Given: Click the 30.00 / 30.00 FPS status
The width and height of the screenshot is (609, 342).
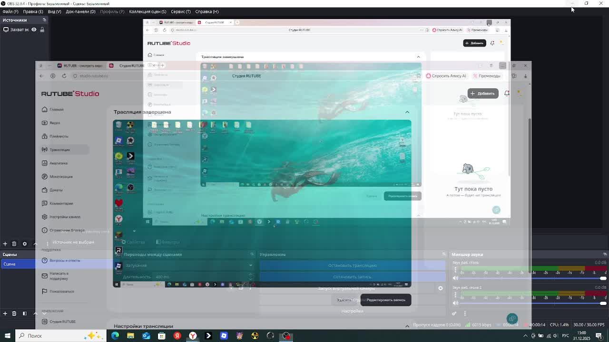Looking at the screenshot, I should pyautogui.click(x=589, y=325).
